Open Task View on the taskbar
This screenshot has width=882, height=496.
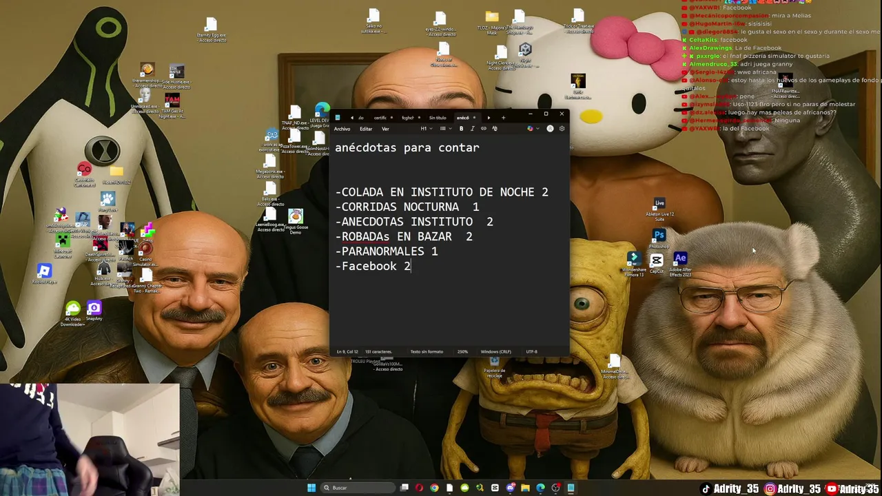pos(404,488)
